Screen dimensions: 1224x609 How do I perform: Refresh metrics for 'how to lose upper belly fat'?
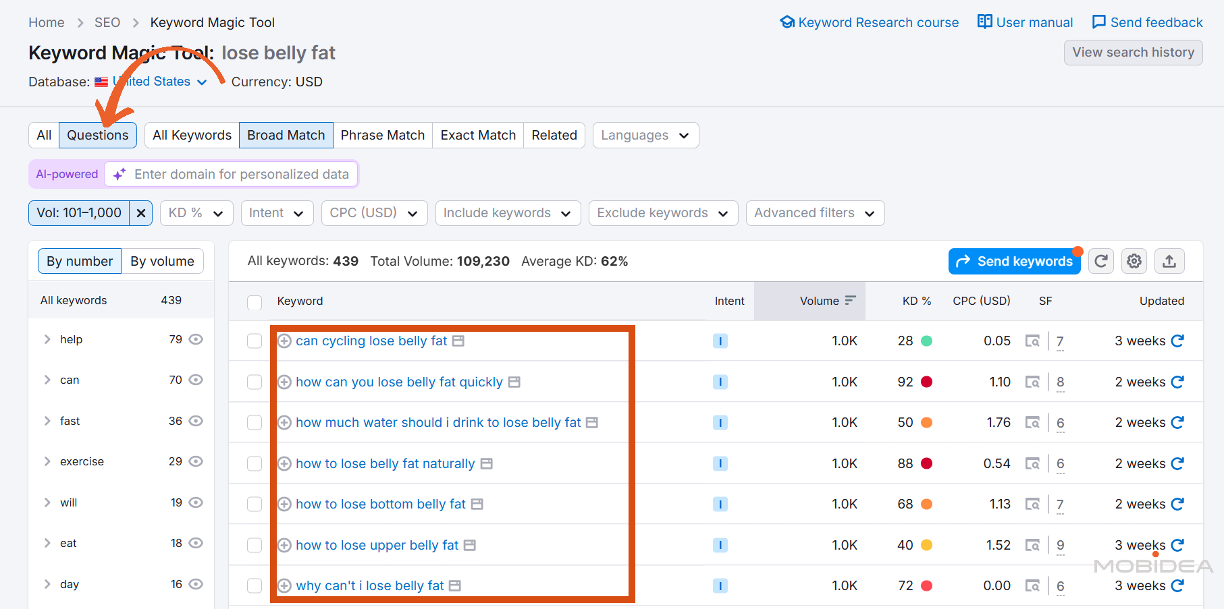pyautogui.click(x=1177, y=545)
